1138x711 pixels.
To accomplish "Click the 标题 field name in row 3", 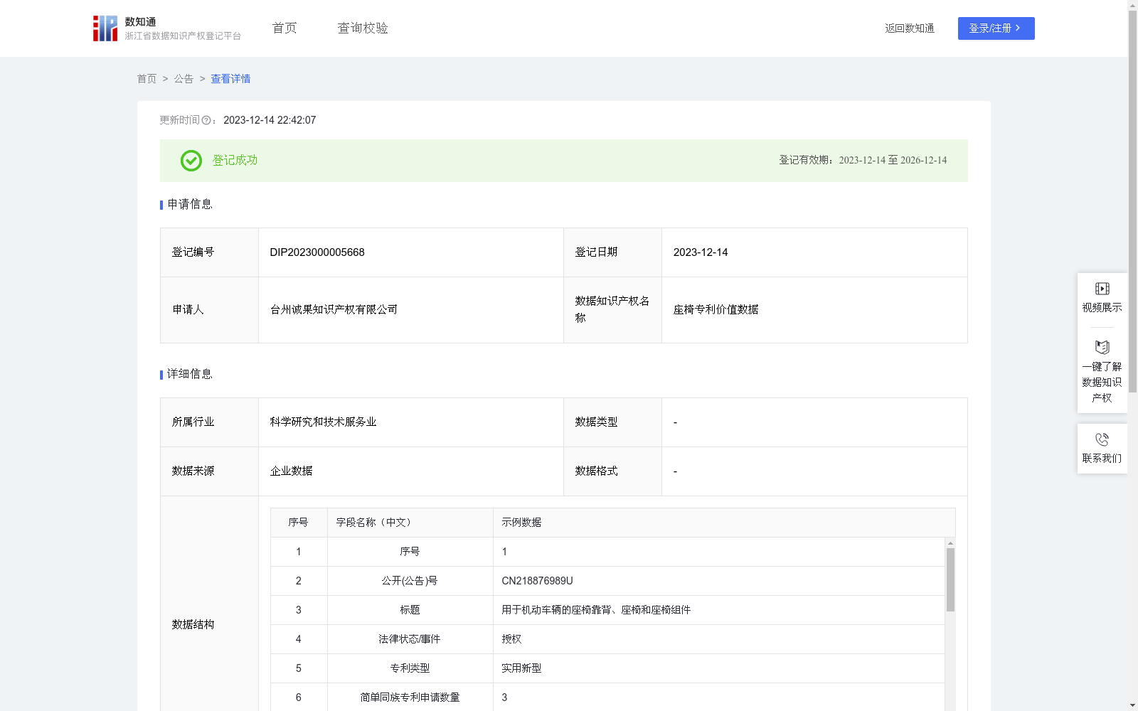I will [x=410, y=610].
